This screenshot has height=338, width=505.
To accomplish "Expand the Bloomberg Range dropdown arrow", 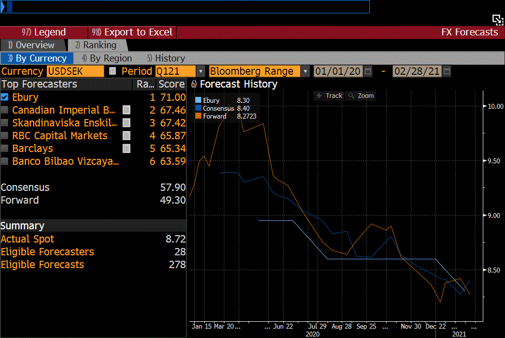I will [x=305, y=71].
